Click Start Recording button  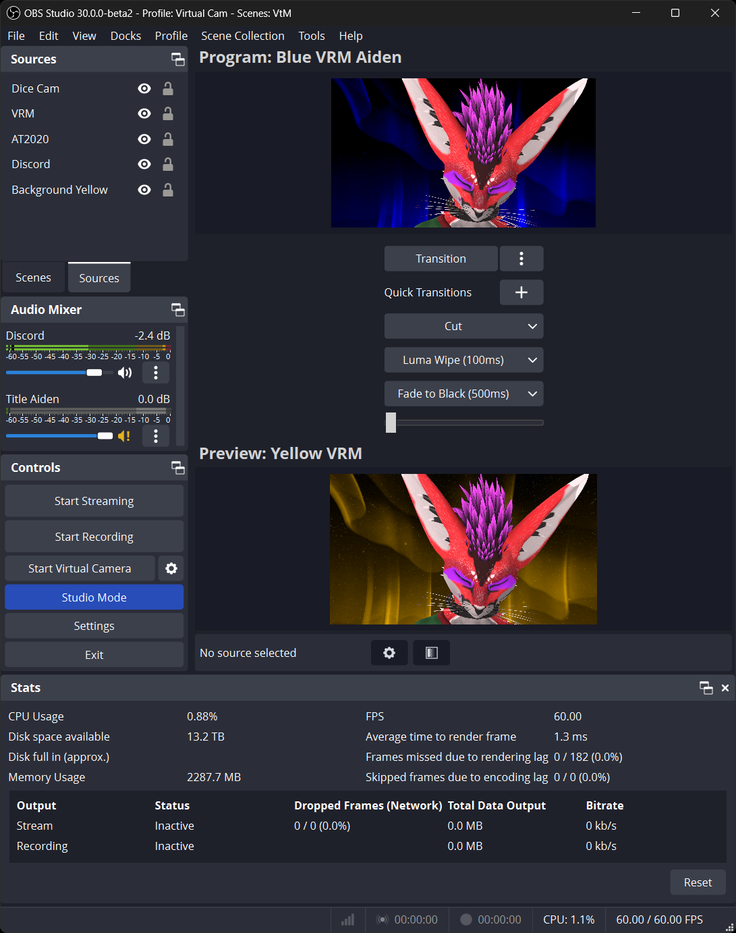point(94,537)
